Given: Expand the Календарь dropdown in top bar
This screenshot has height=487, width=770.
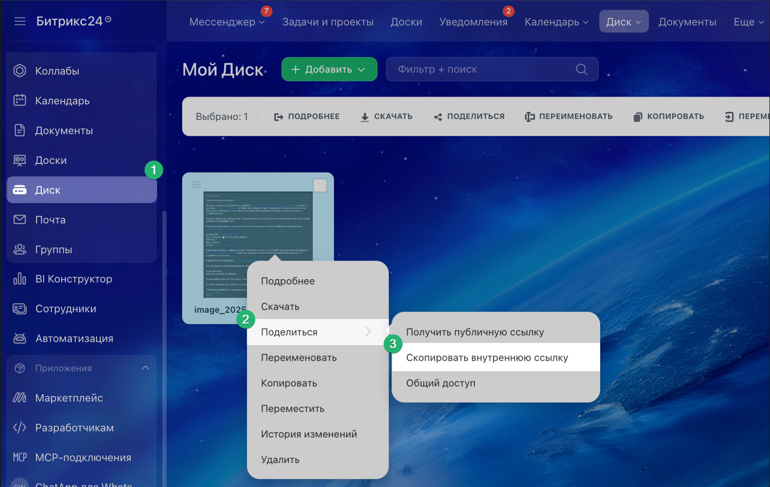Looking at the screenshot, I should (x=556, y=22).
